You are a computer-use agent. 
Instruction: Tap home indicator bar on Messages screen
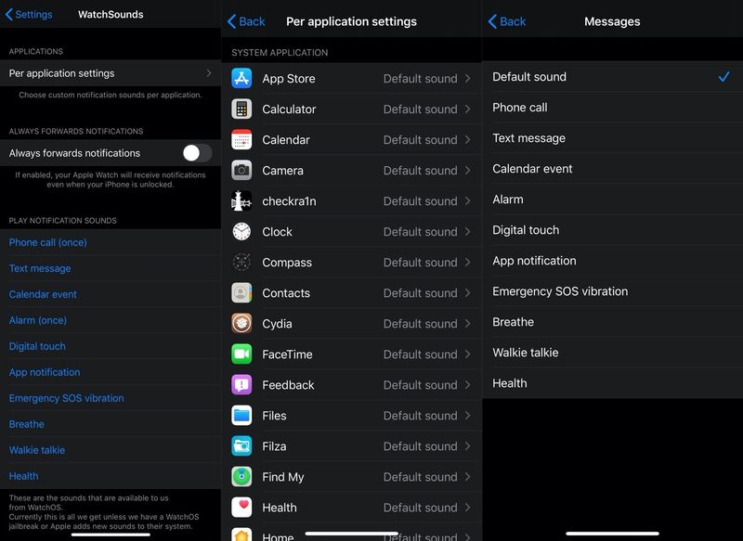pyautogui.click(x=612, y=534)
